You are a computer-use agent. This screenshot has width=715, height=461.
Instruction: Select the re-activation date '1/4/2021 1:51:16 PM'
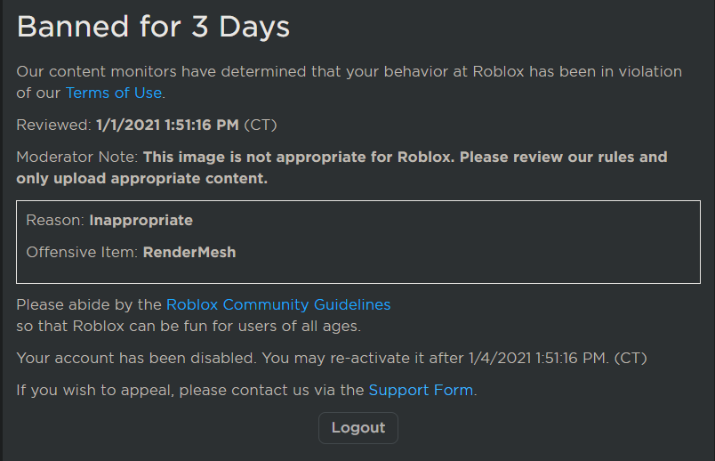538,359
